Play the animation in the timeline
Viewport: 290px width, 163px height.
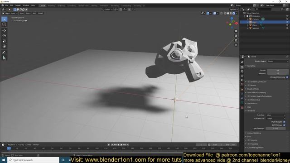click(121, 145)
